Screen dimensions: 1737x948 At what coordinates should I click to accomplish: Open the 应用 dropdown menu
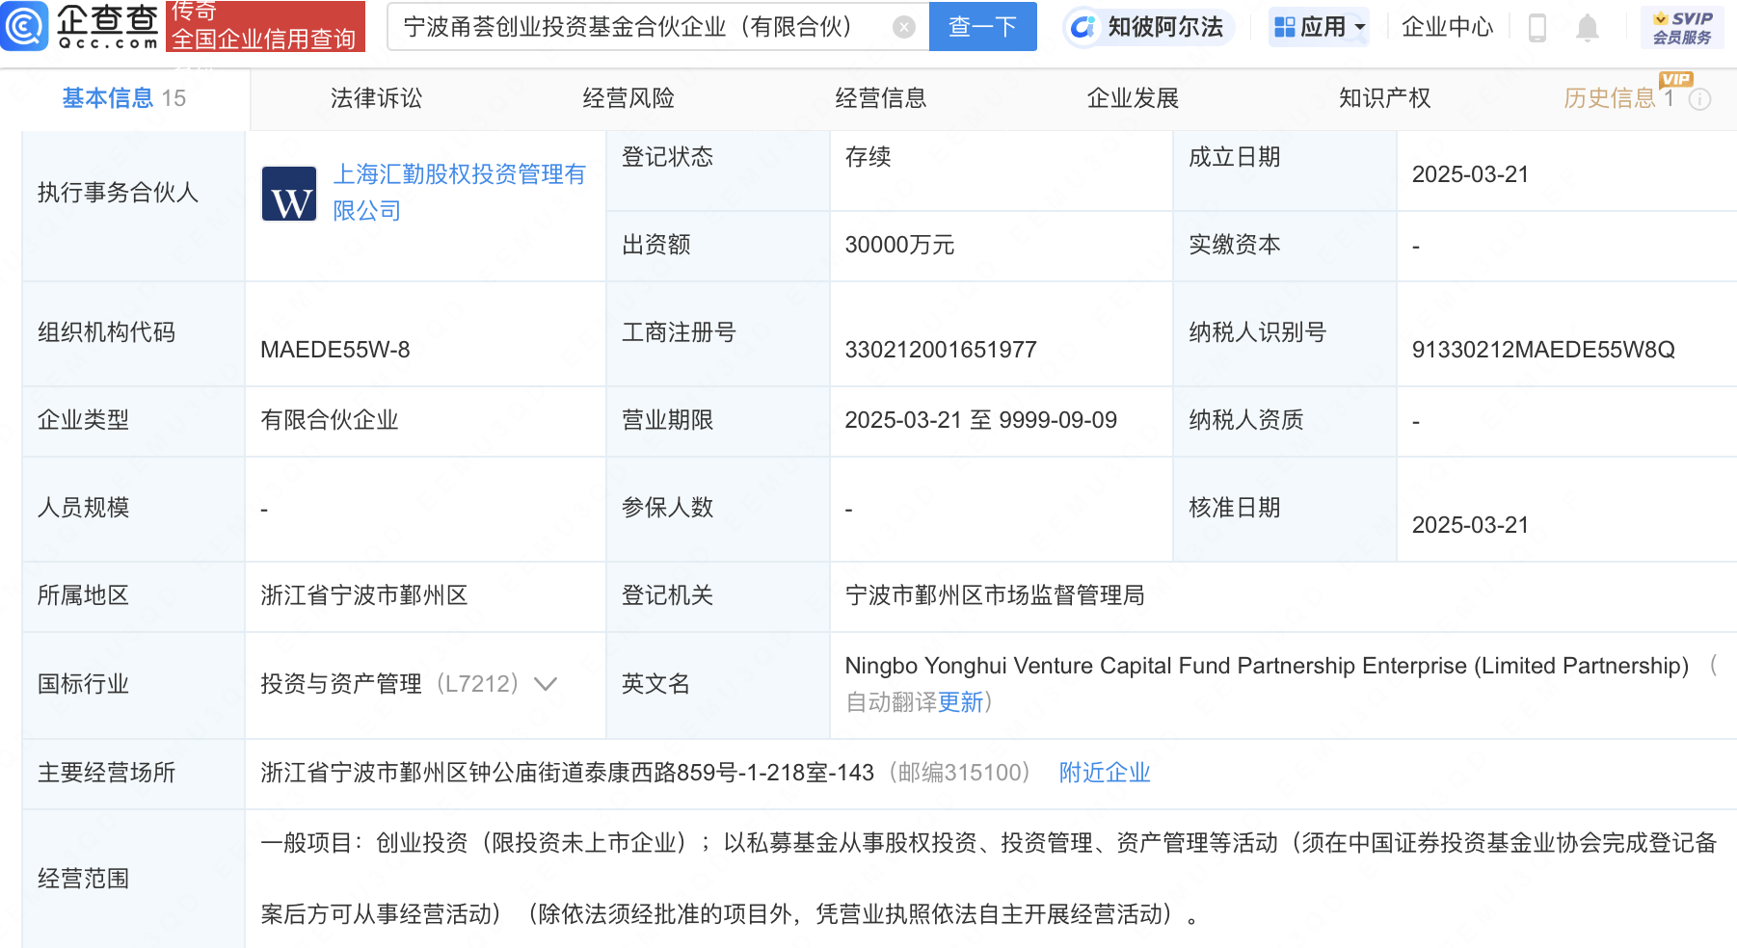point(1320,27)
